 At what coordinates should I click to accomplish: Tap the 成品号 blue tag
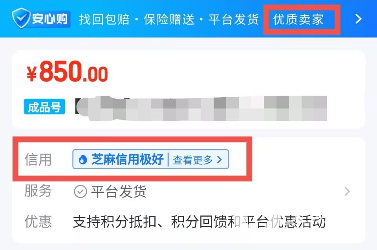[44, 107]
